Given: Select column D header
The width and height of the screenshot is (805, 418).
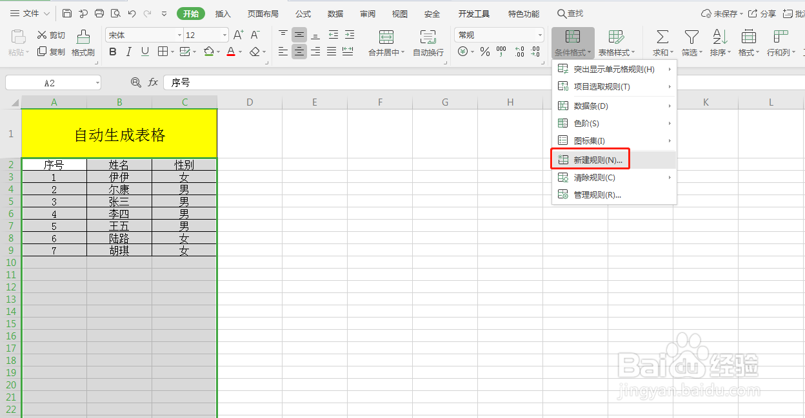Looking at the screenshot, I should coord(250,102).
